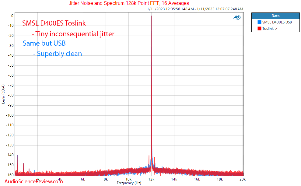Click the 'Same but USB' annotation
The width and height of the screenshot is (301, 186).
pyautogui.click(x=44, y=44)
